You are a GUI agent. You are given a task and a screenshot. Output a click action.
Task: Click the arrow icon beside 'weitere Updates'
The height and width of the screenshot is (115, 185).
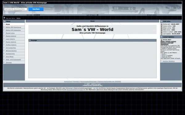(x=161, y=61)
